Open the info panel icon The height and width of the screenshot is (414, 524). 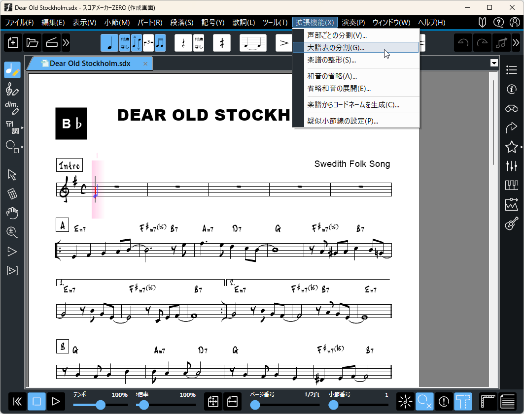coord(512,89)
